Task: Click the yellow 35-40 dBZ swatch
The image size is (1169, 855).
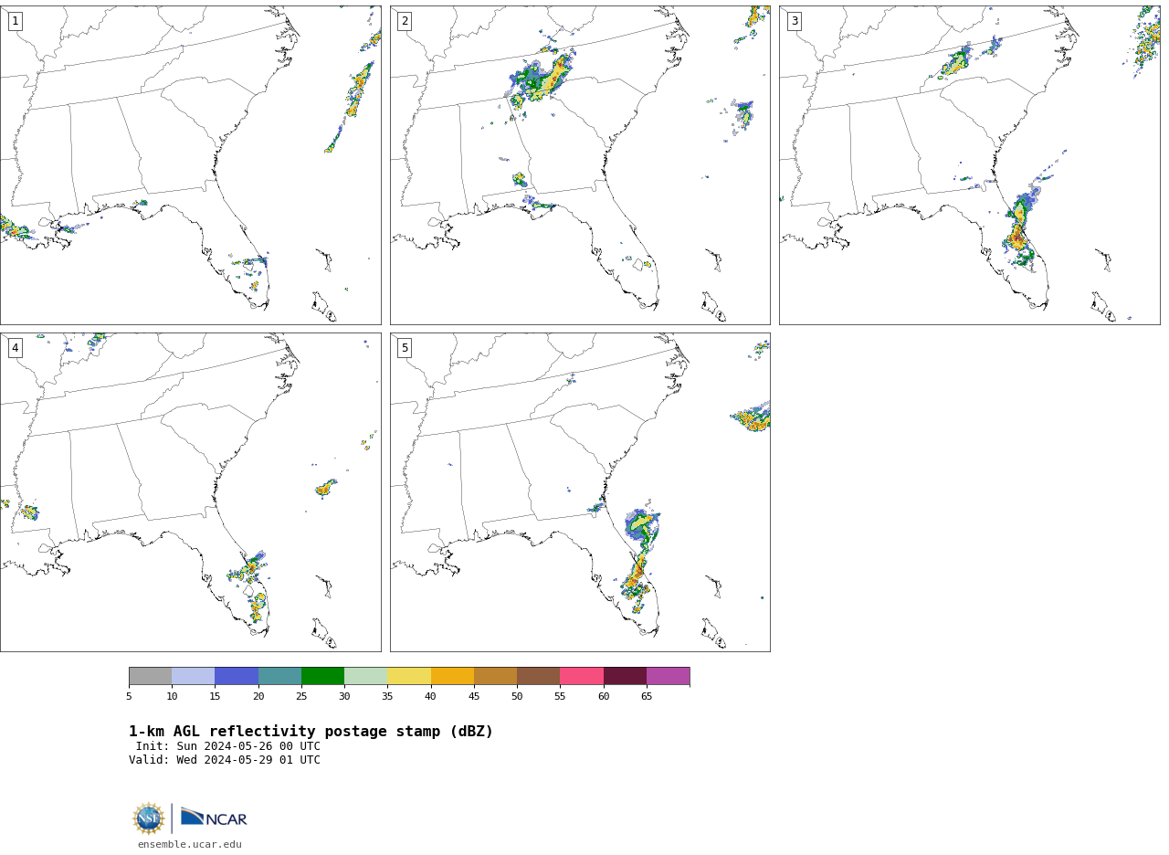Action: 409,676
